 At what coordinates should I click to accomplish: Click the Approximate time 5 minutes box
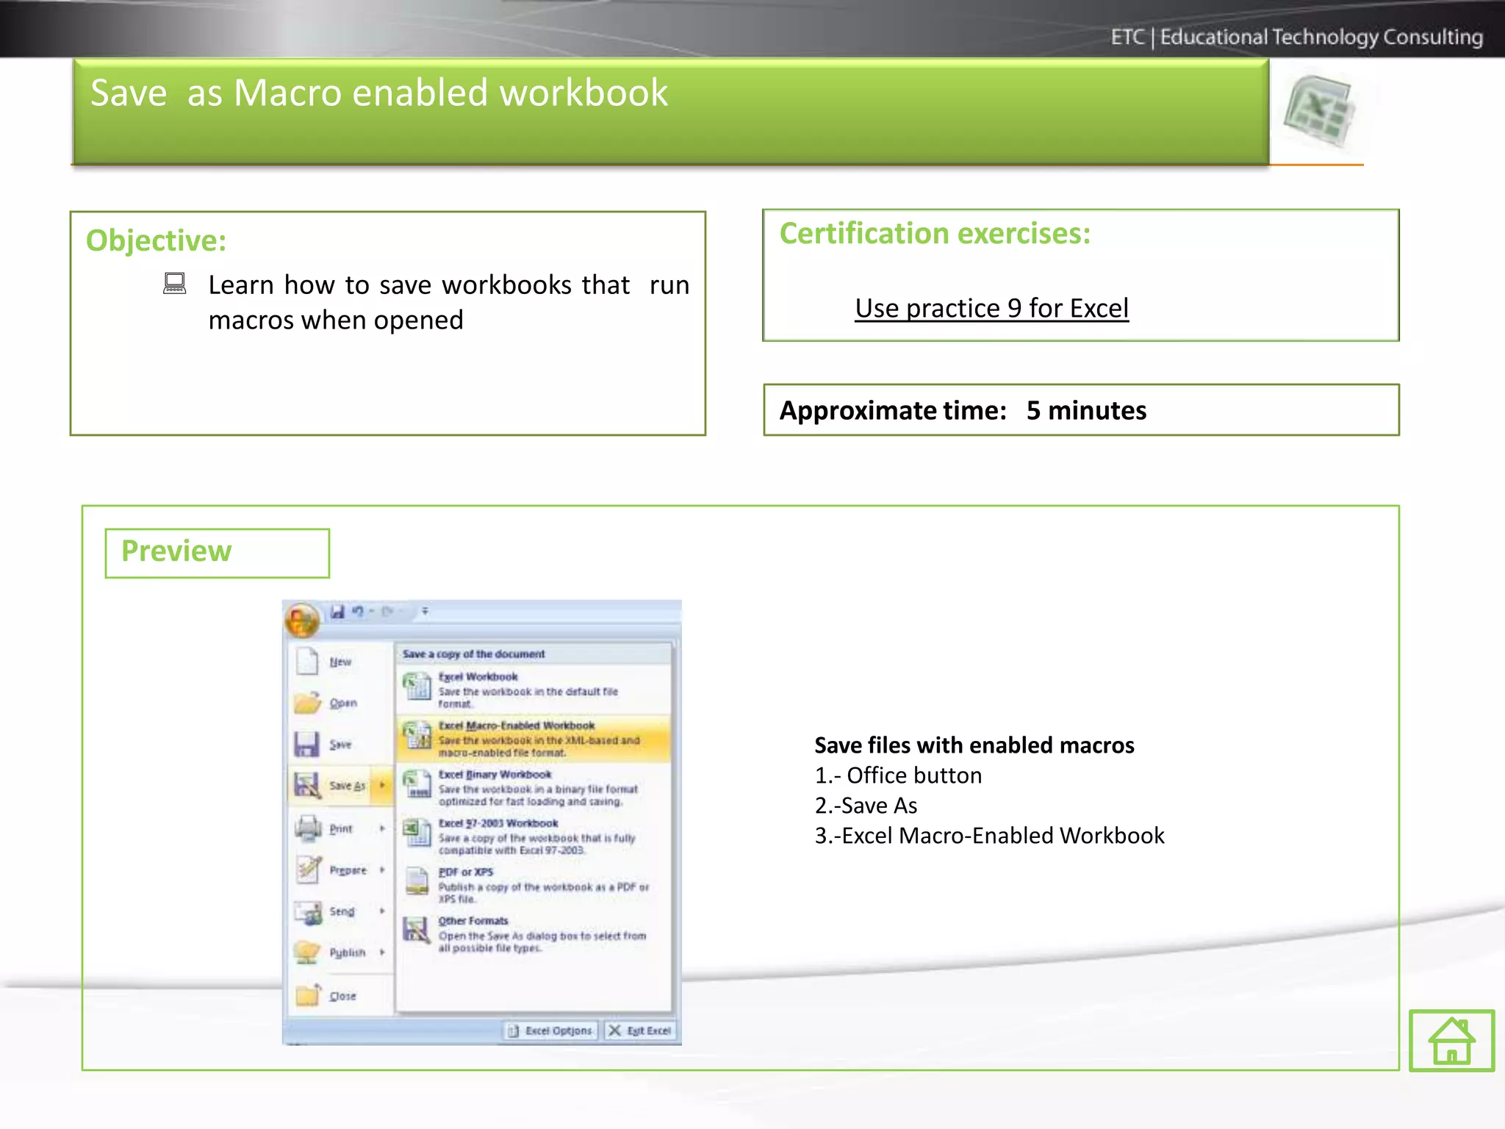(1081, 410)
